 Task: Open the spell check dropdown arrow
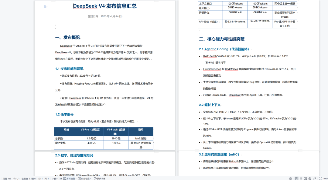click(x=75, y=178)
